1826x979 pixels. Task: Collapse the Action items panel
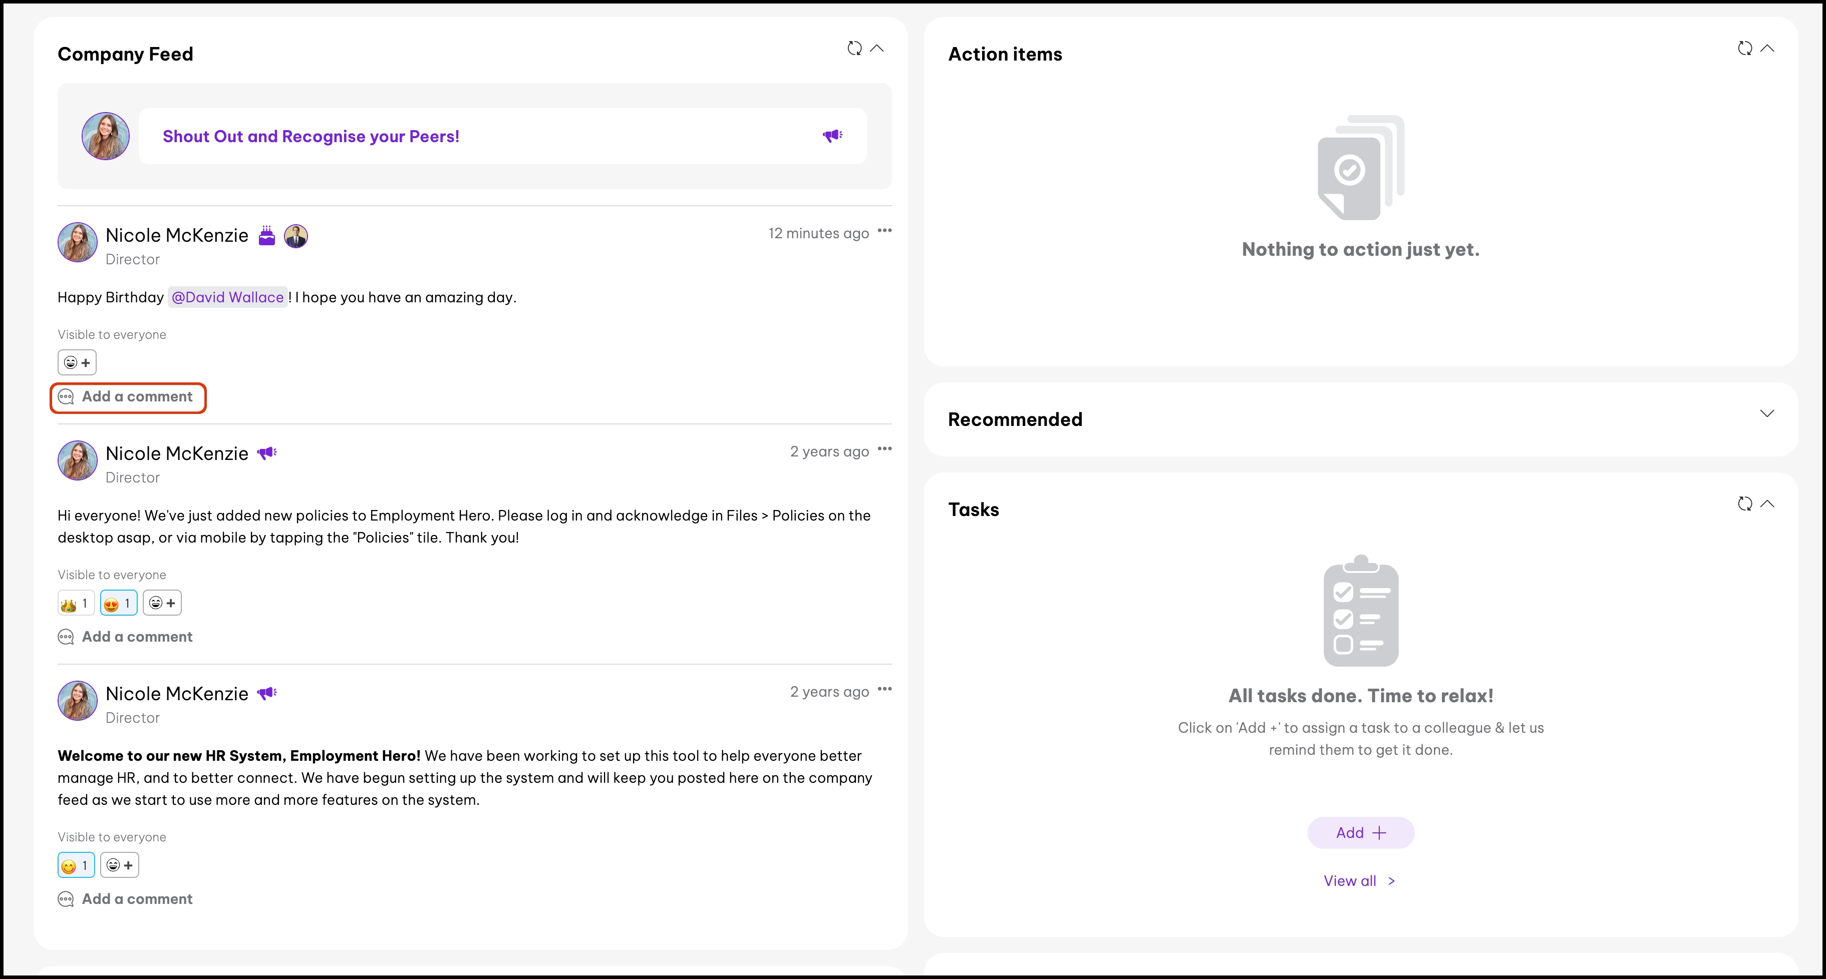pyautogui.click(x=1767, y=48)
